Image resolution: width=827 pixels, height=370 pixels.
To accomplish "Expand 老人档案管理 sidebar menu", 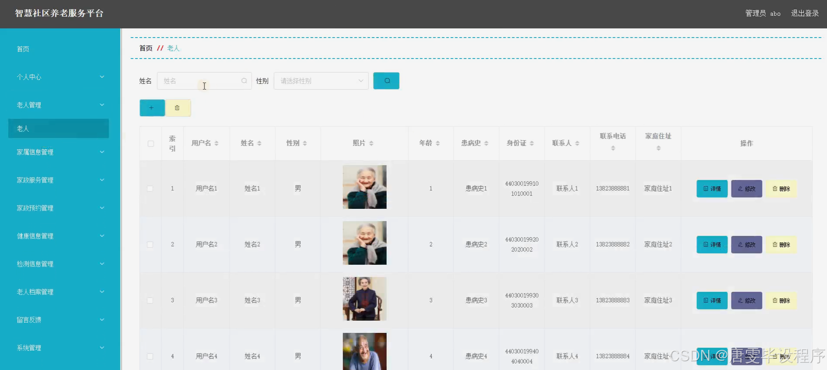I will pyautogui.click(x=60, y=292).
